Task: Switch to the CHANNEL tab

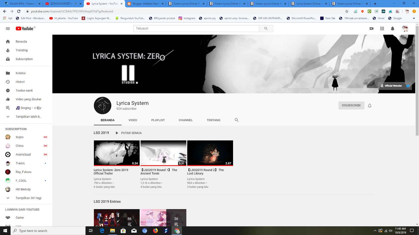Action: (x=186, y=120)
